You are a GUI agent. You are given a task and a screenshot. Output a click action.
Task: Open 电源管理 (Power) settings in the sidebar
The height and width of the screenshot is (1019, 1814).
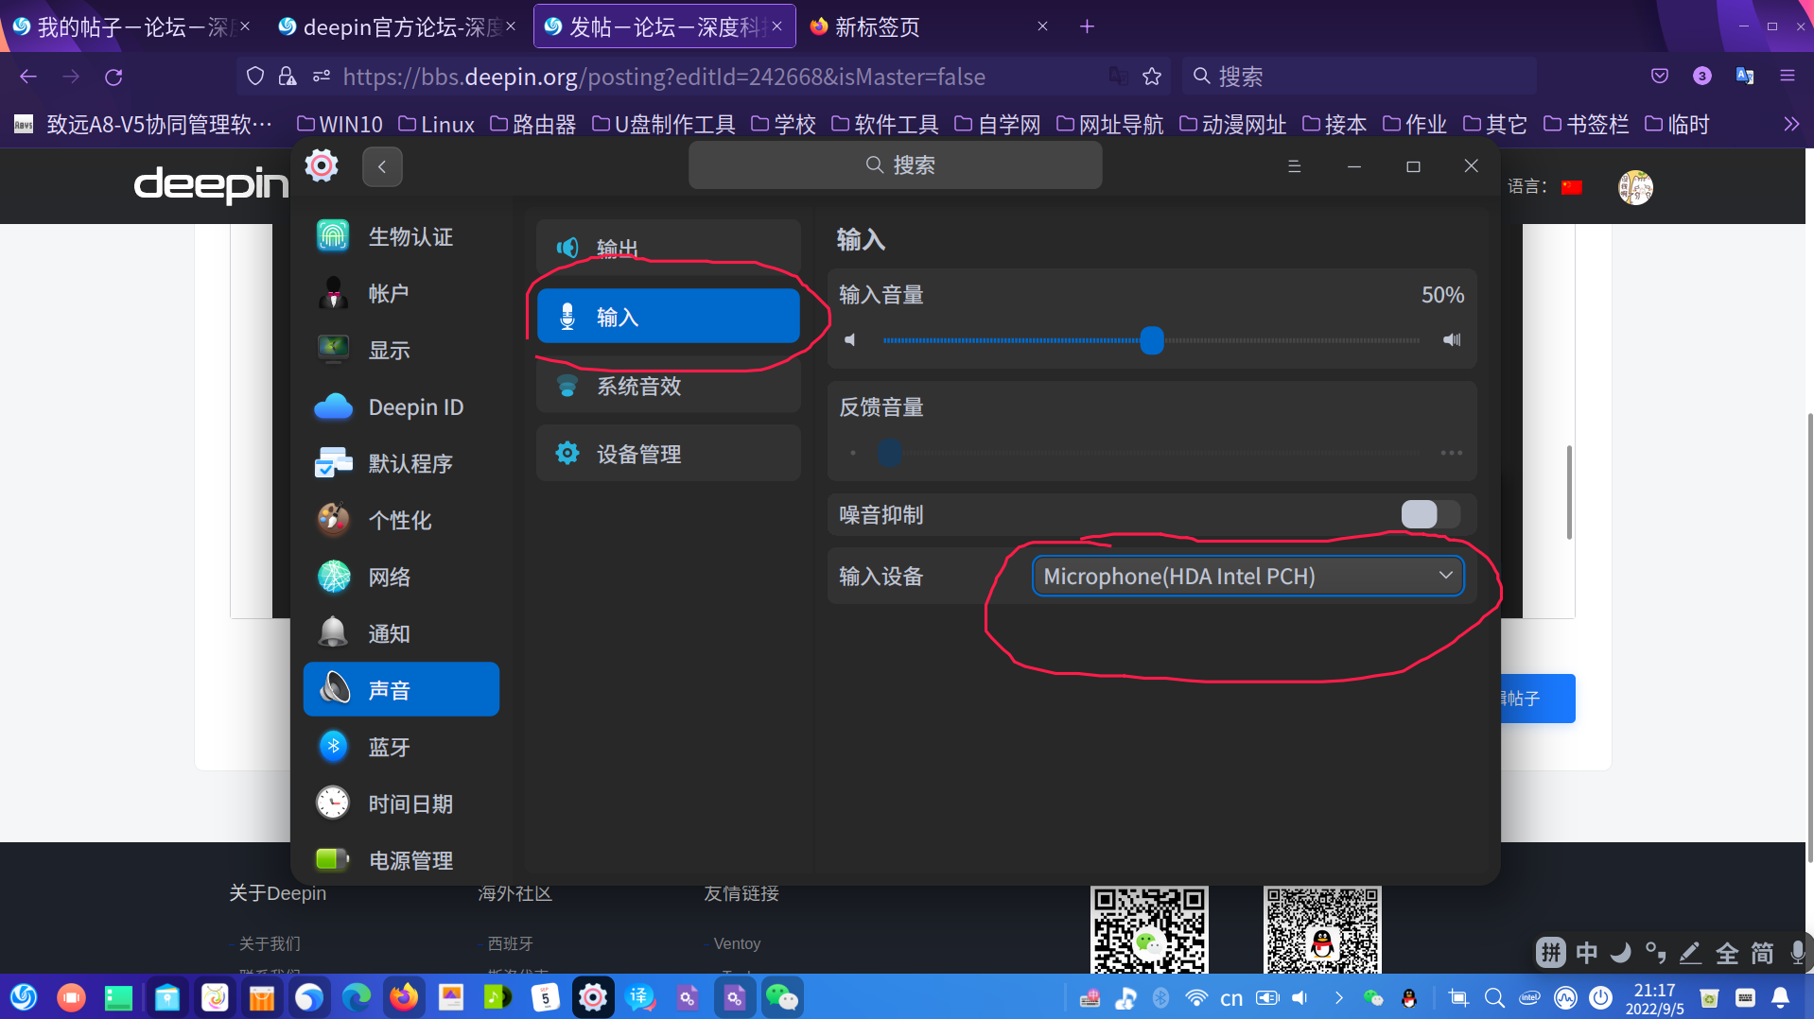[411, 860]
